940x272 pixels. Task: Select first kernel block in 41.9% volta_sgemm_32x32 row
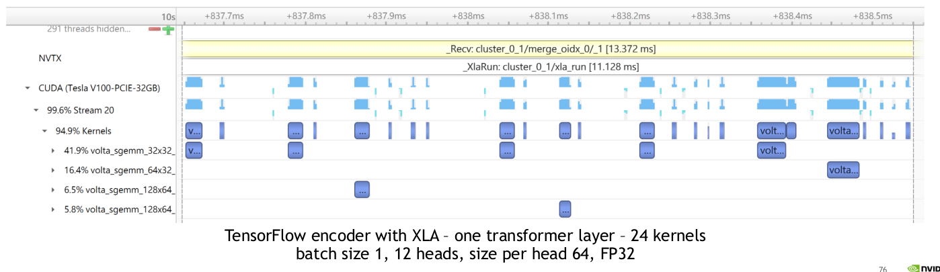tap(194, 150)
